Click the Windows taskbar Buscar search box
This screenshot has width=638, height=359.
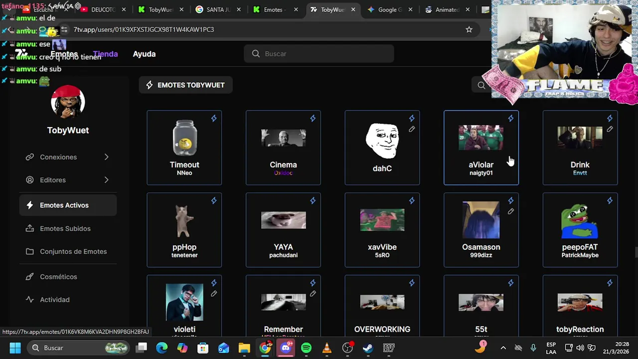pyautogui.click(x=78, y=348)
